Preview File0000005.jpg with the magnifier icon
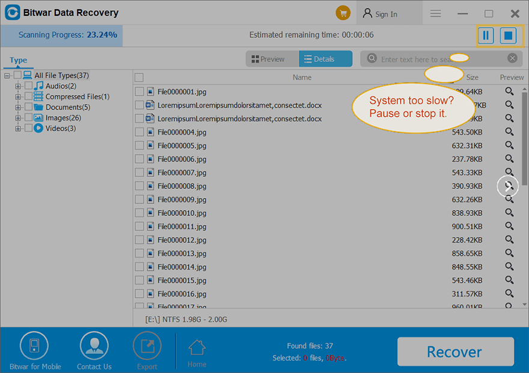 point(509,145)
